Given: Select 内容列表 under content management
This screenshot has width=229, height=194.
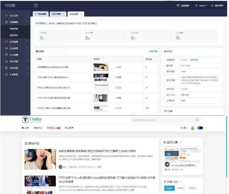Looking at the screenshot, I should [x=14, y=28].
